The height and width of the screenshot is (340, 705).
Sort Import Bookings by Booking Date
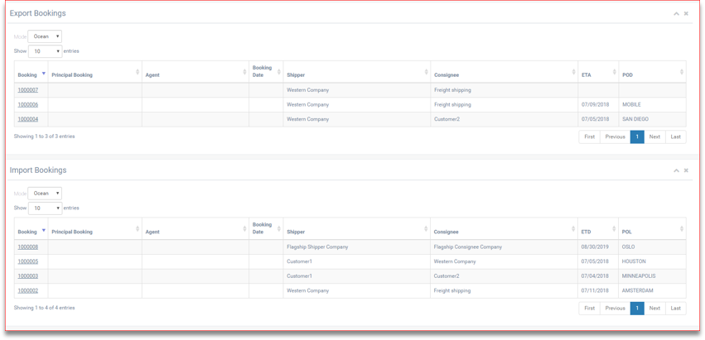[266, 228]
